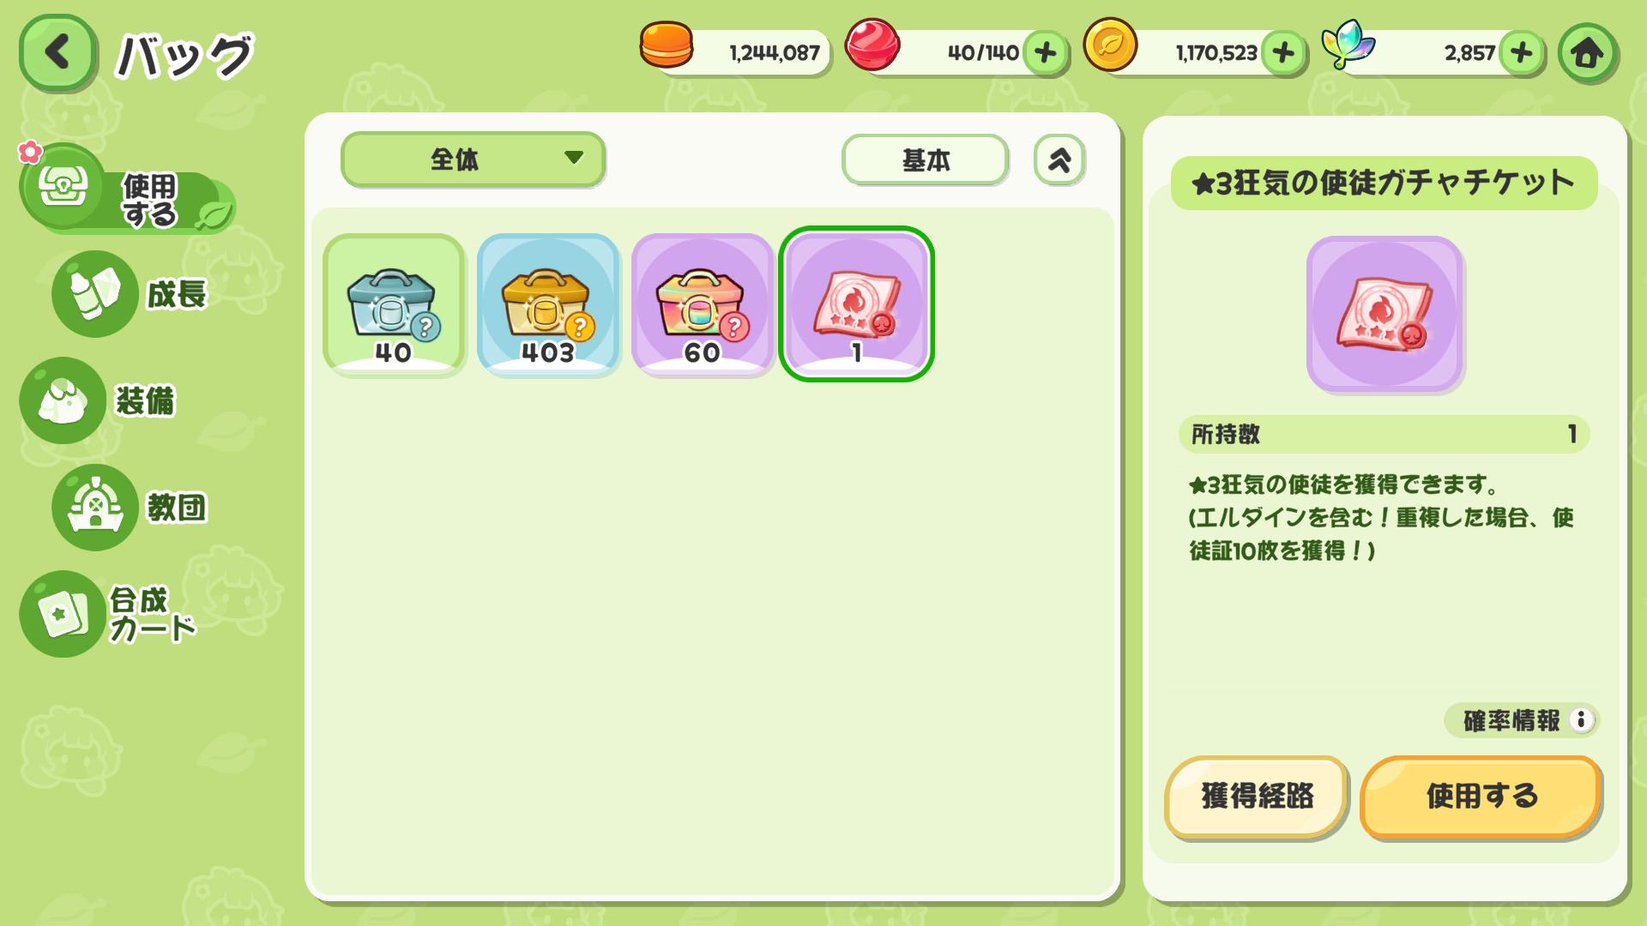Select the ★3 gacha ticket item
The height and width of the screenshot is (926, 1647).
tap(856, 304)
